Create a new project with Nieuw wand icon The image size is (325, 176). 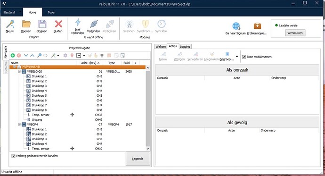(x=10, y=24)
